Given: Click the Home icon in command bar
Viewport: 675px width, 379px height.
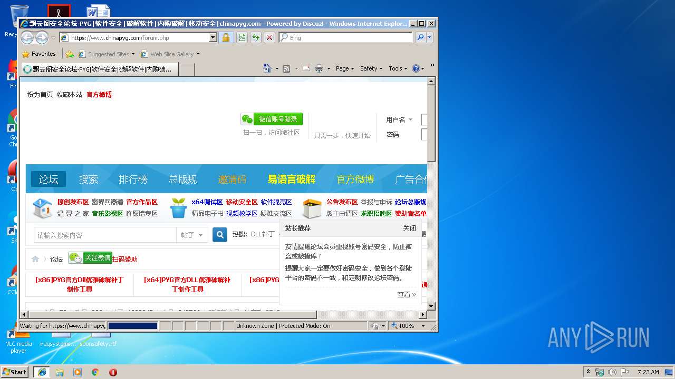Looking at the screenshot, I should pyautogui.click(x=267, y=68).
